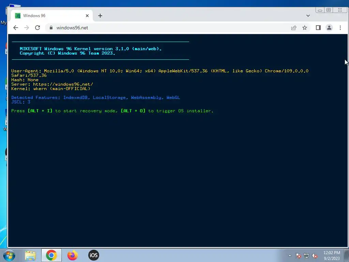Open the Action Center flag icon
Viewport: 349px width, 262px height.
pyautogui.click(x=298, y=256)
